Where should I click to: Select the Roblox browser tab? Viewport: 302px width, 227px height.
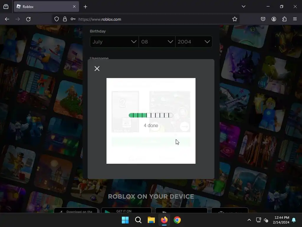tap(46, 7)
